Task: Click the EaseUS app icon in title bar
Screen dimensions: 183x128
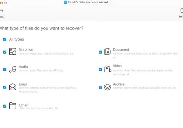Action: tap(66, 2)
